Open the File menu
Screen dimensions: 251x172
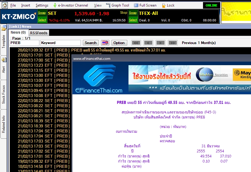(13, 5)
